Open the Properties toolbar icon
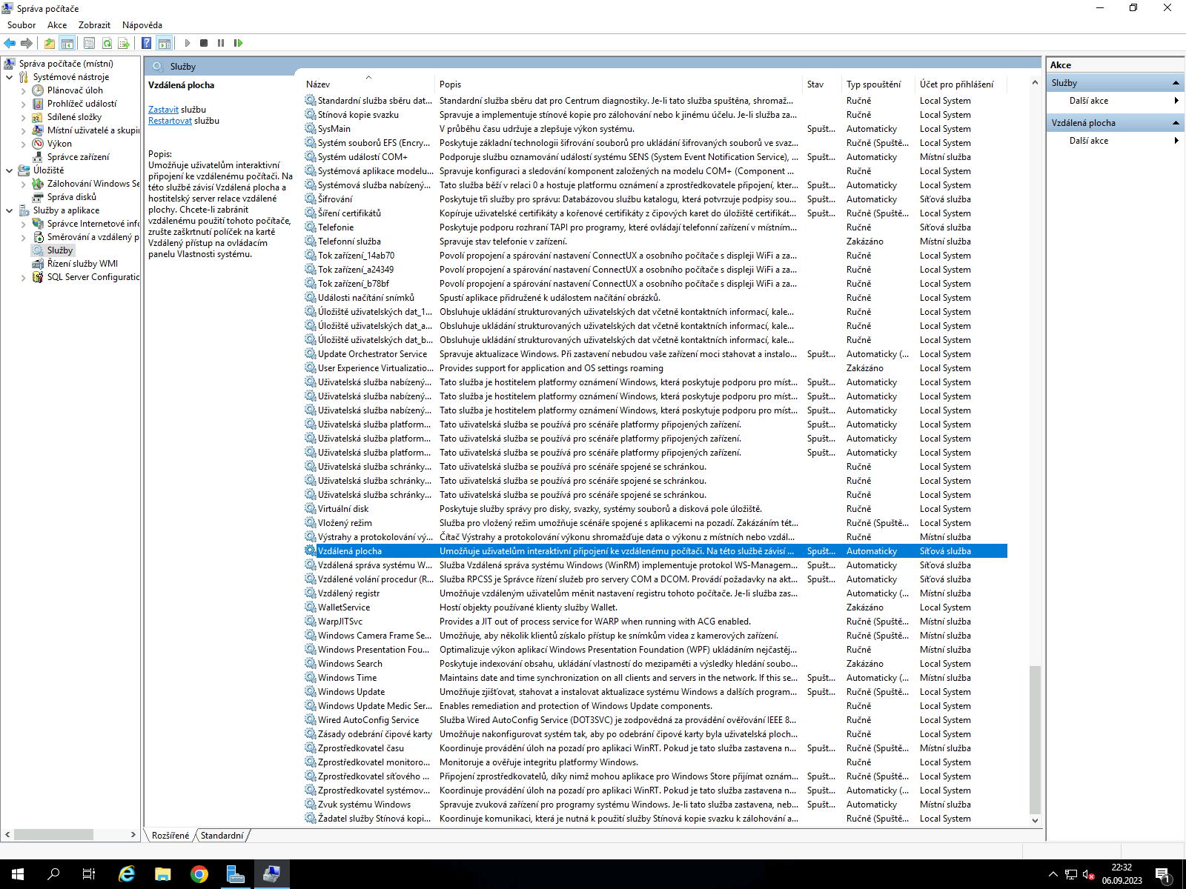This screenshot has height=889, width=1186. coord(89,43)
